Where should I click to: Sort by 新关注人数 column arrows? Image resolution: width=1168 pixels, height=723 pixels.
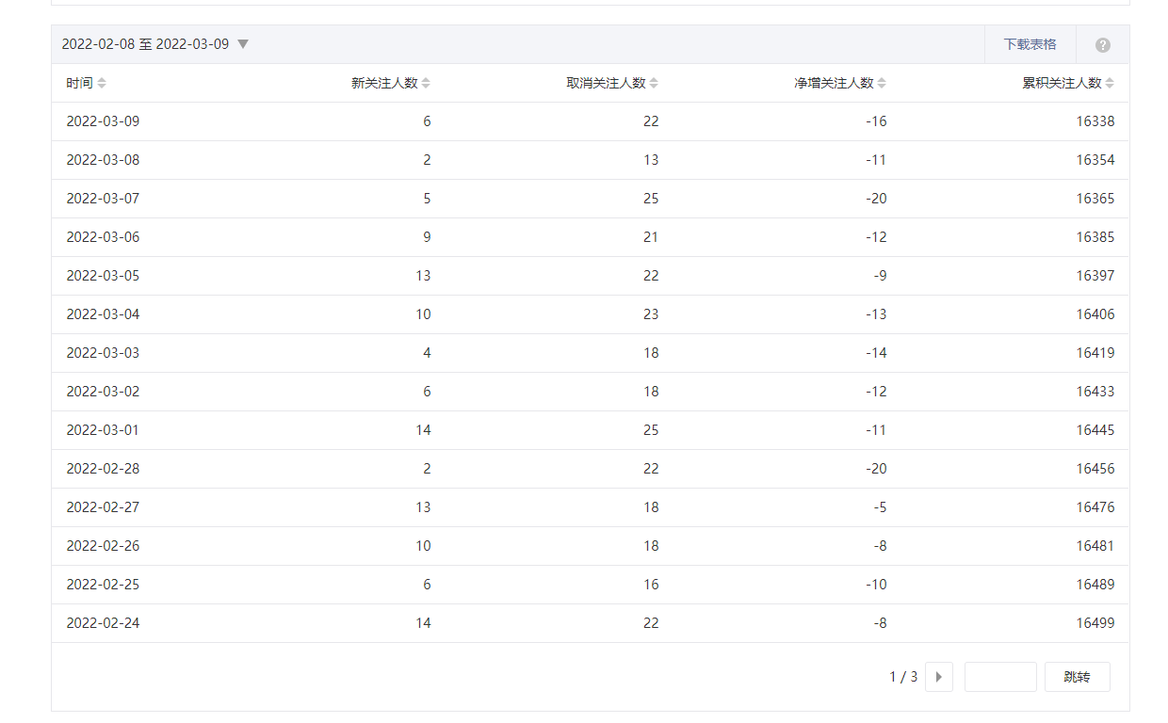(x=426, y=83)
